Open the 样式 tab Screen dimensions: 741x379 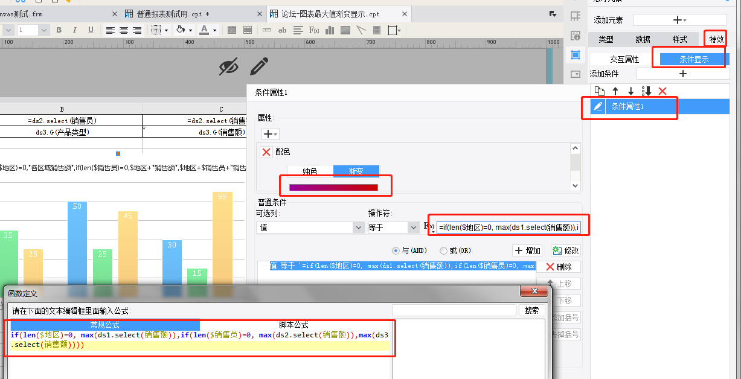point(679,39)
